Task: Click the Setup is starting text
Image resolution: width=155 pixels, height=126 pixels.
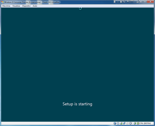Action: point(77,104)
